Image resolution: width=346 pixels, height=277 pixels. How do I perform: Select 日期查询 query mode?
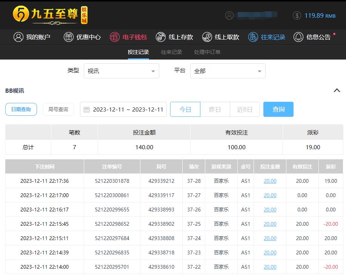pos(21,109)
